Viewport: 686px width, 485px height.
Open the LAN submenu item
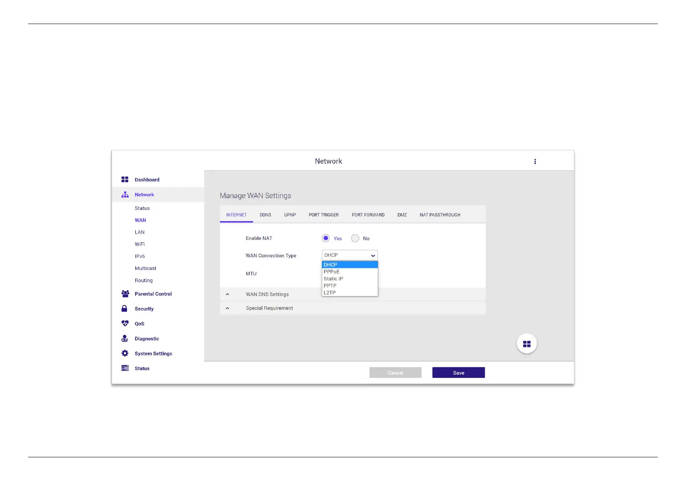point(140,232)
